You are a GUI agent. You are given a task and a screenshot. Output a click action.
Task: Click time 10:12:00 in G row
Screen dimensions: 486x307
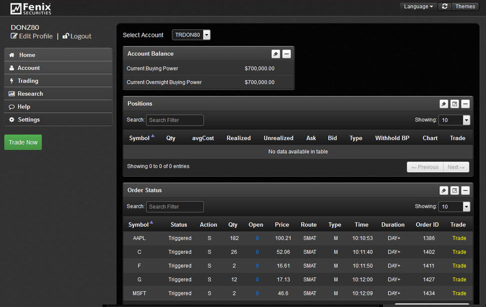tap(363, 280)
